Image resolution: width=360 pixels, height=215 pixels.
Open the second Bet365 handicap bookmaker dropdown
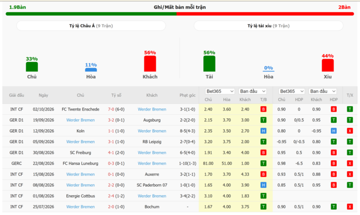click(291, 91)
